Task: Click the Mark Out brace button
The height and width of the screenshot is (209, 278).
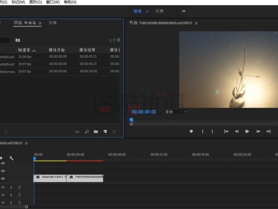Action: coord(212,132)
